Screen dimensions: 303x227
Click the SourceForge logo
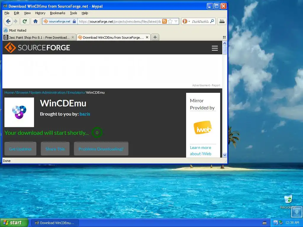click(x=37, y=48)
